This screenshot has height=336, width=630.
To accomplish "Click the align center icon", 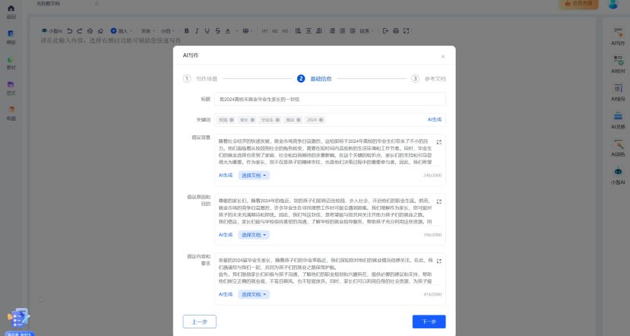I will 309,31.
